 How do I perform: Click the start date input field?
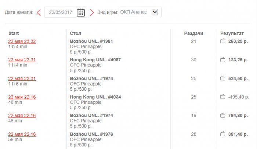pos(61,12)
